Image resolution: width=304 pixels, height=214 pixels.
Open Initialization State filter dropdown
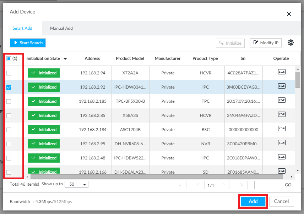point(65,59)
